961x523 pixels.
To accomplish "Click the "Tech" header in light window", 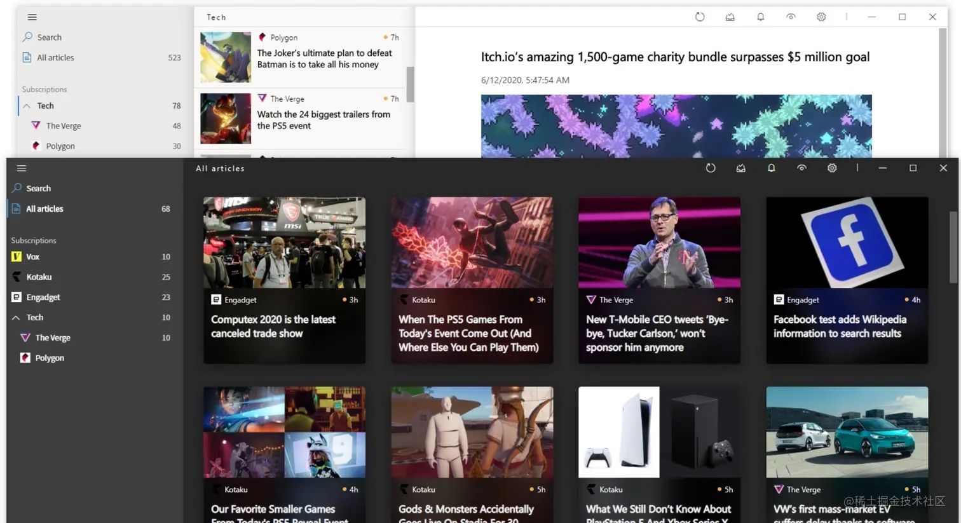I will (x=216, y=17).
